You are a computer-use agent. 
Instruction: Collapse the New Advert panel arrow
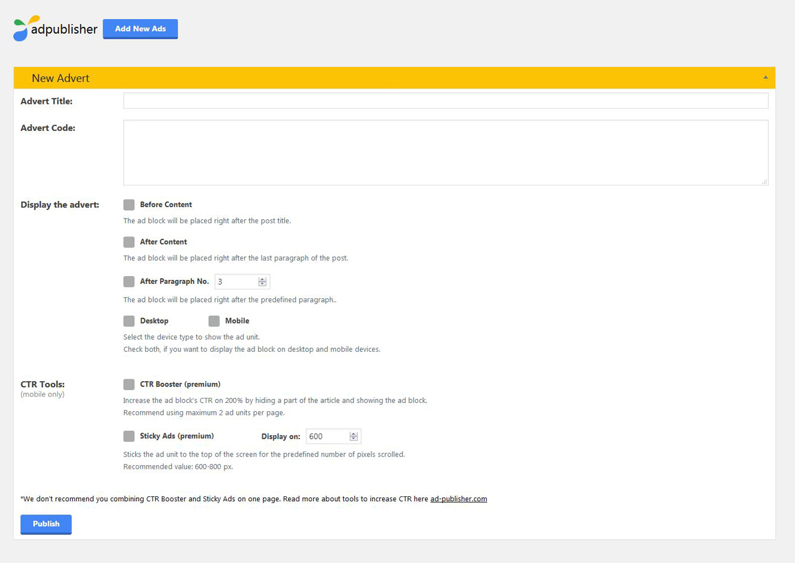coord(766,77)
